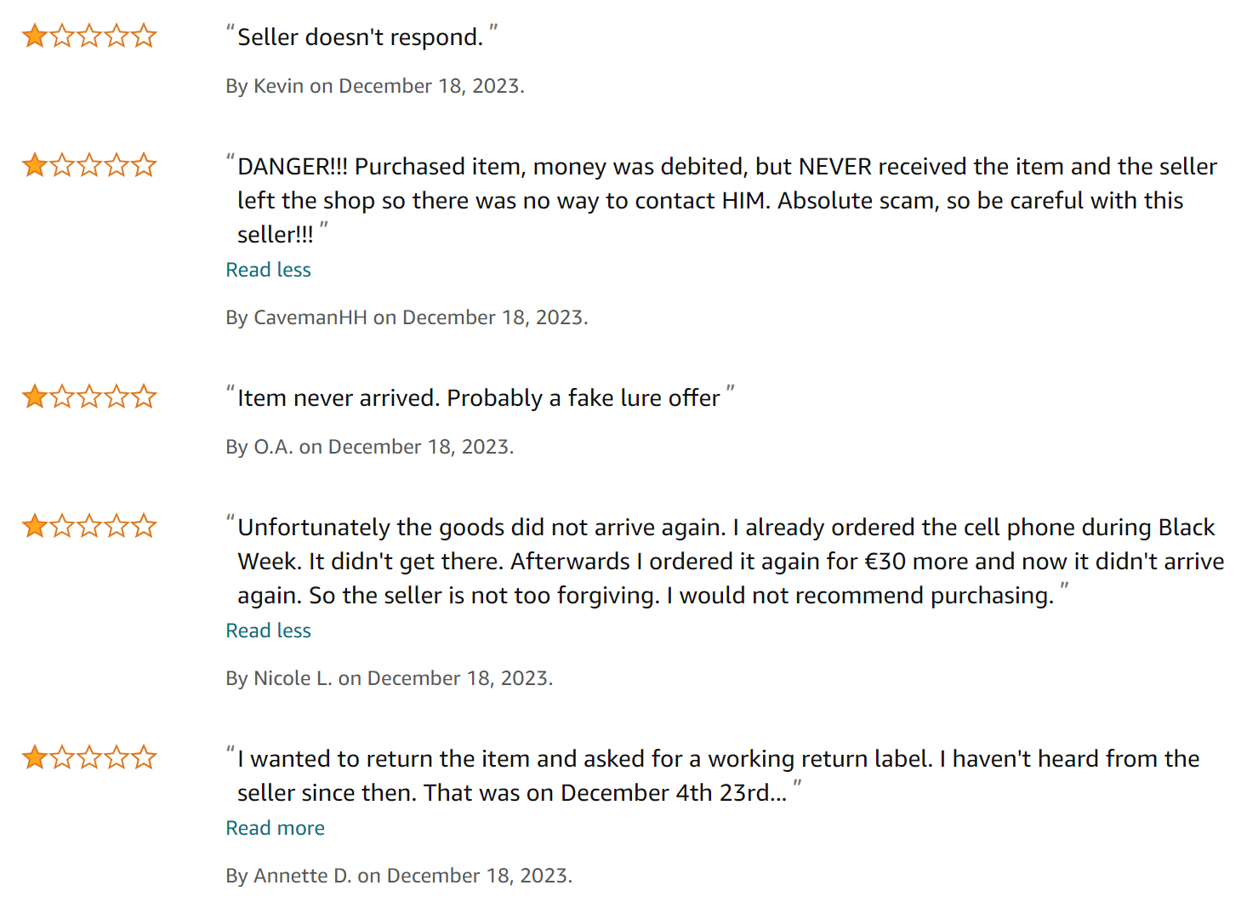The width and height of the screenshot is (1241, 908).
Task: Click the Black Week cell phone review text
Action: point(730,562)
